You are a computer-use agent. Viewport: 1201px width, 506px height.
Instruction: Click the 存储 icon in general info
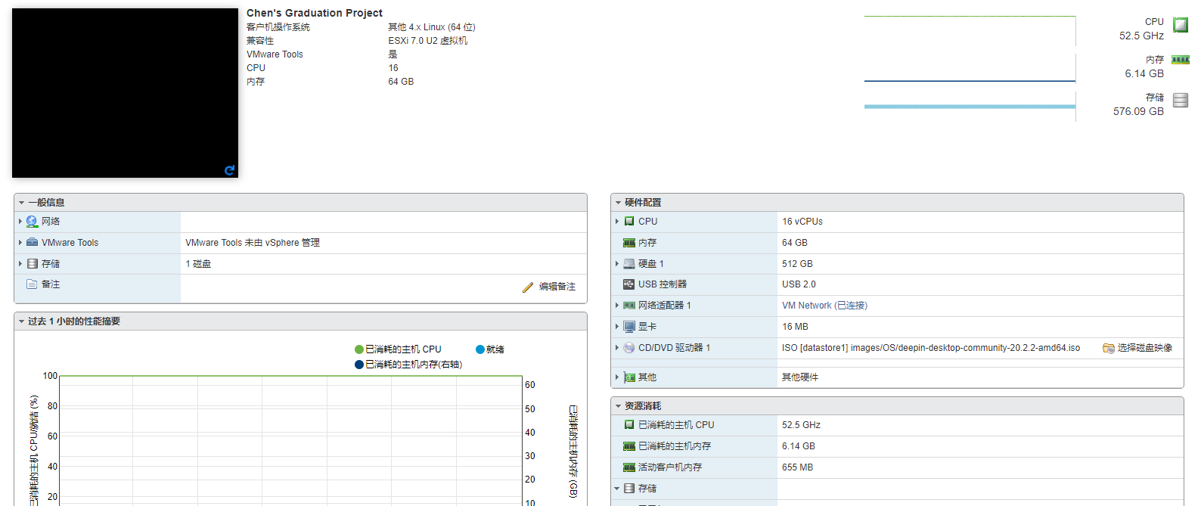[x=32, y=264]
